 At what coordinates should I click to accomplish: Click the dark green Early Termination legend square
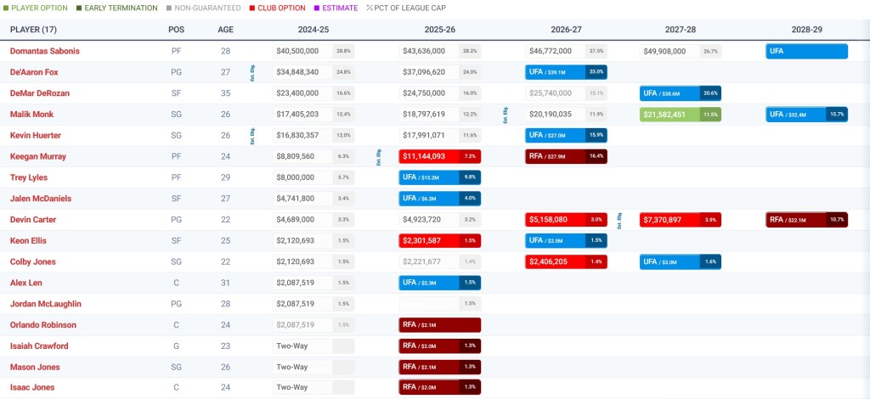(x=79, y=8)
